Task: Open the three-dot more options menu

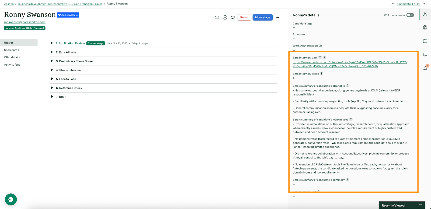Action: [x=277, y=17]
